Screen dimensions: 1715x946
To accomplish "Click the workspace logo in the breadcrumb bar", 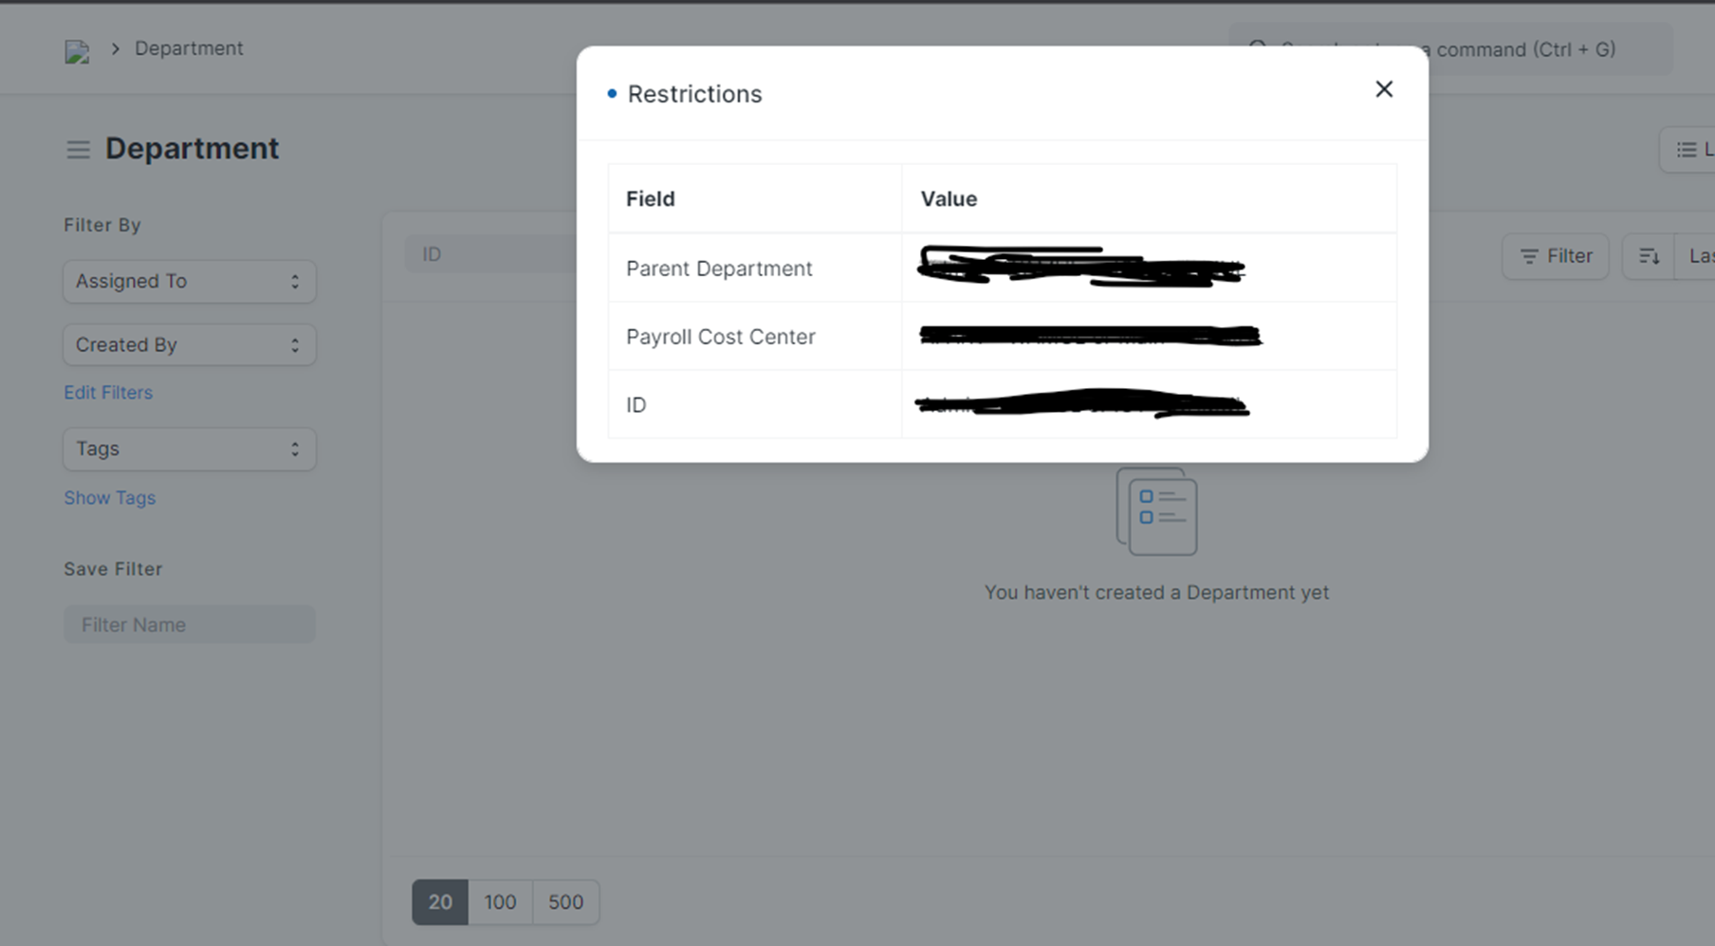I will click(x=78, y=50).
